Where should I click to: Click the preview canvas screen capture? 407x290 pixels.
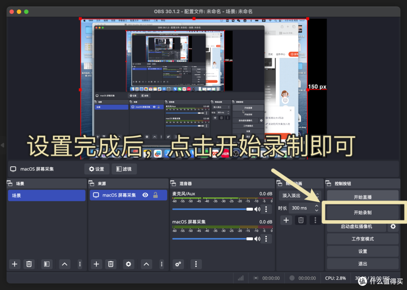click(x=194, y=88)
